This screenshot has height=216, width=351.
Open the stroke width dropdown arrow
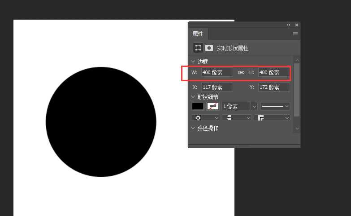click(254, 106)
